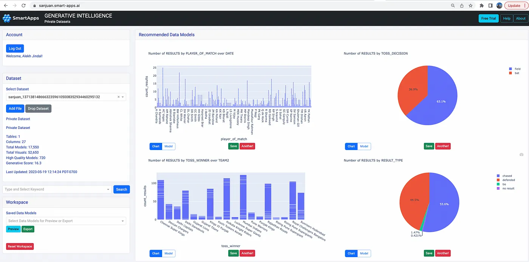Screen dimensions: 529x262
Task: Select Chart tab under toss_winner chart
Action: (156, 253)
